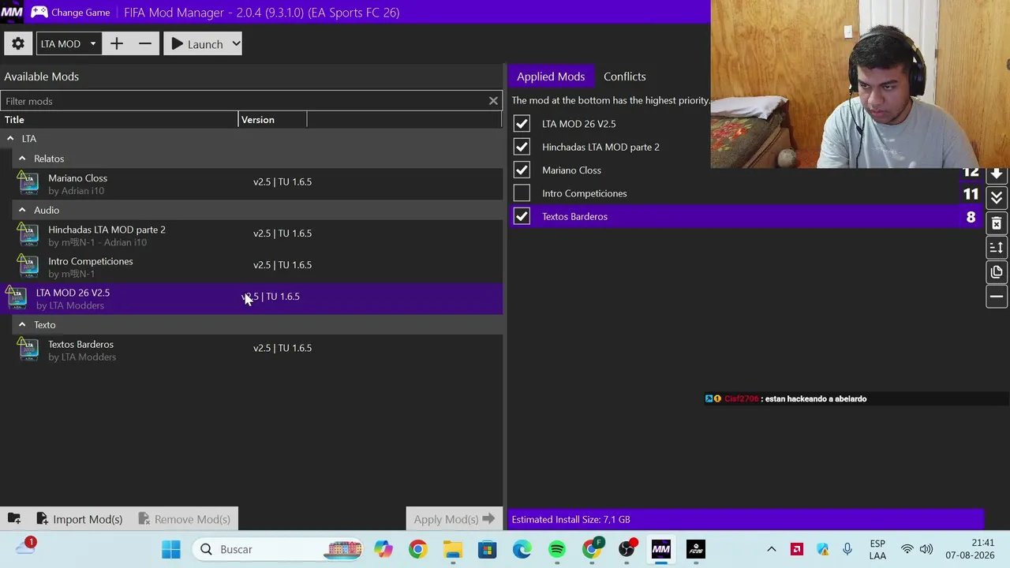1010x568 pixels.
Task: Click the Change Game button
Action: pyautogui.click(x=70, y=13)
